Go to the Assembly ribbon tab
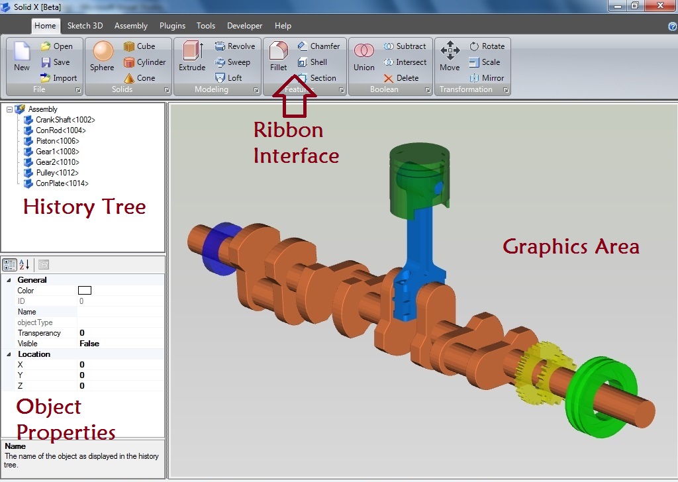Viewport: 678px width, 482px height. pyautogui.click(x=131, y=26)
